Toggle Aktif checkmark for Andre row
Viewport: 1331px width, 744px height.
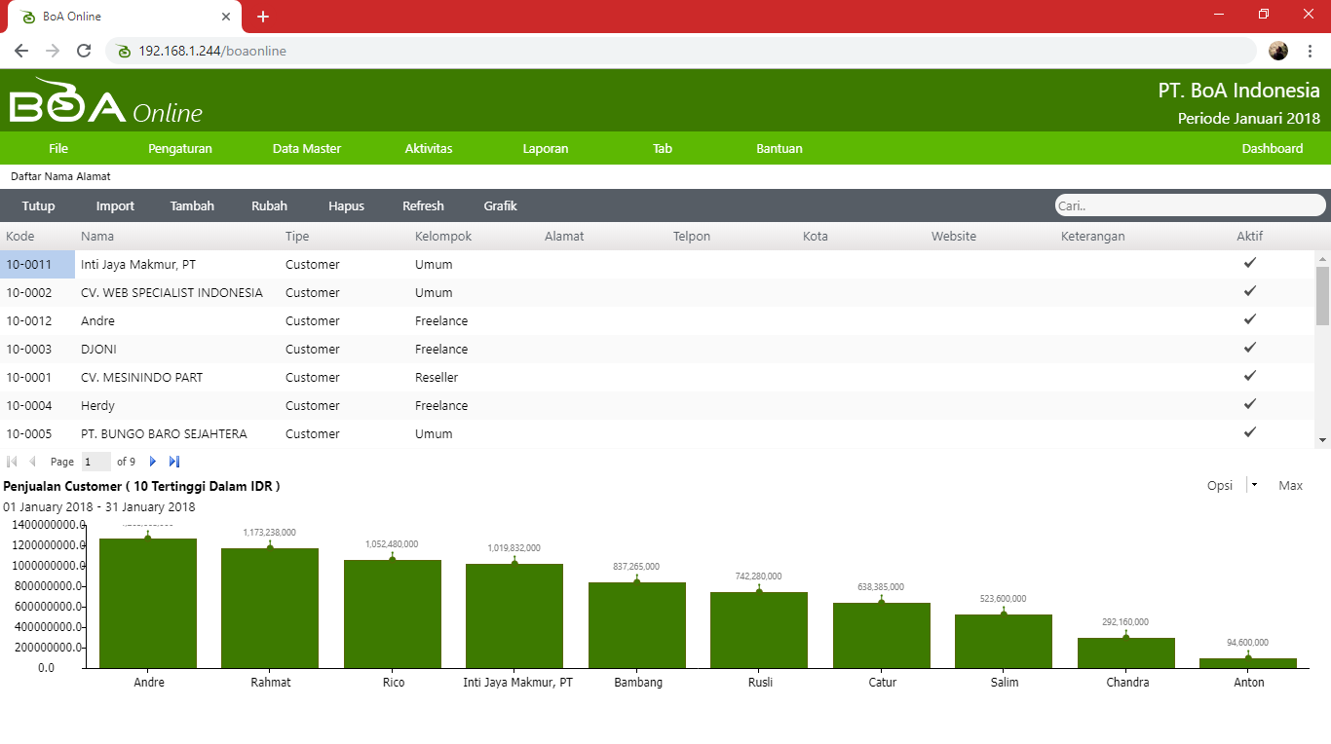[1250, 319]
